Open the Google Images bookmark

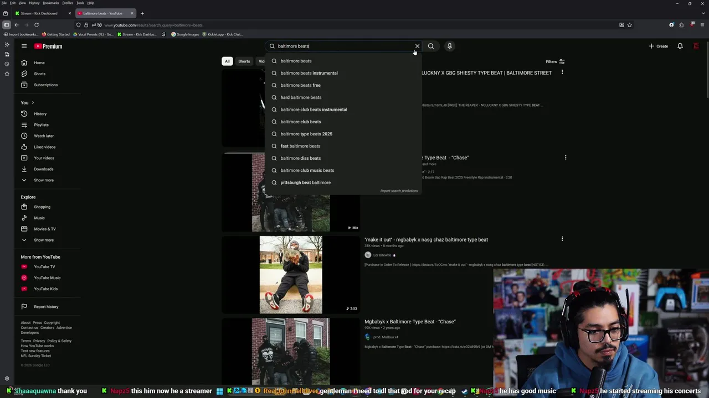(x=185, y=34)
